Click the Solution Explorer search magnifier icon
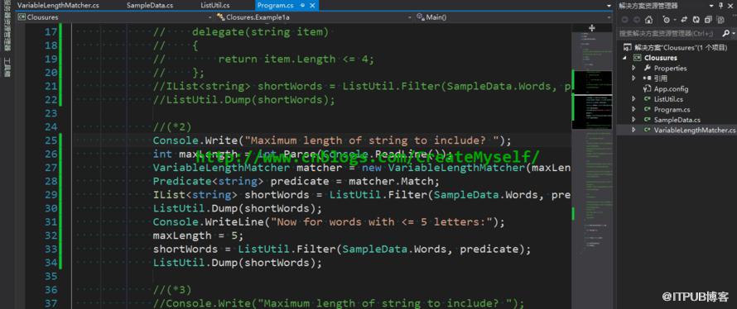This screenshot has width=737, height=309. (726, 33)
